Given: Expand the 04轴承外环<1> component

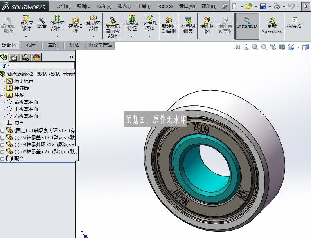Looking at the screenshot, I should (2, 145).
